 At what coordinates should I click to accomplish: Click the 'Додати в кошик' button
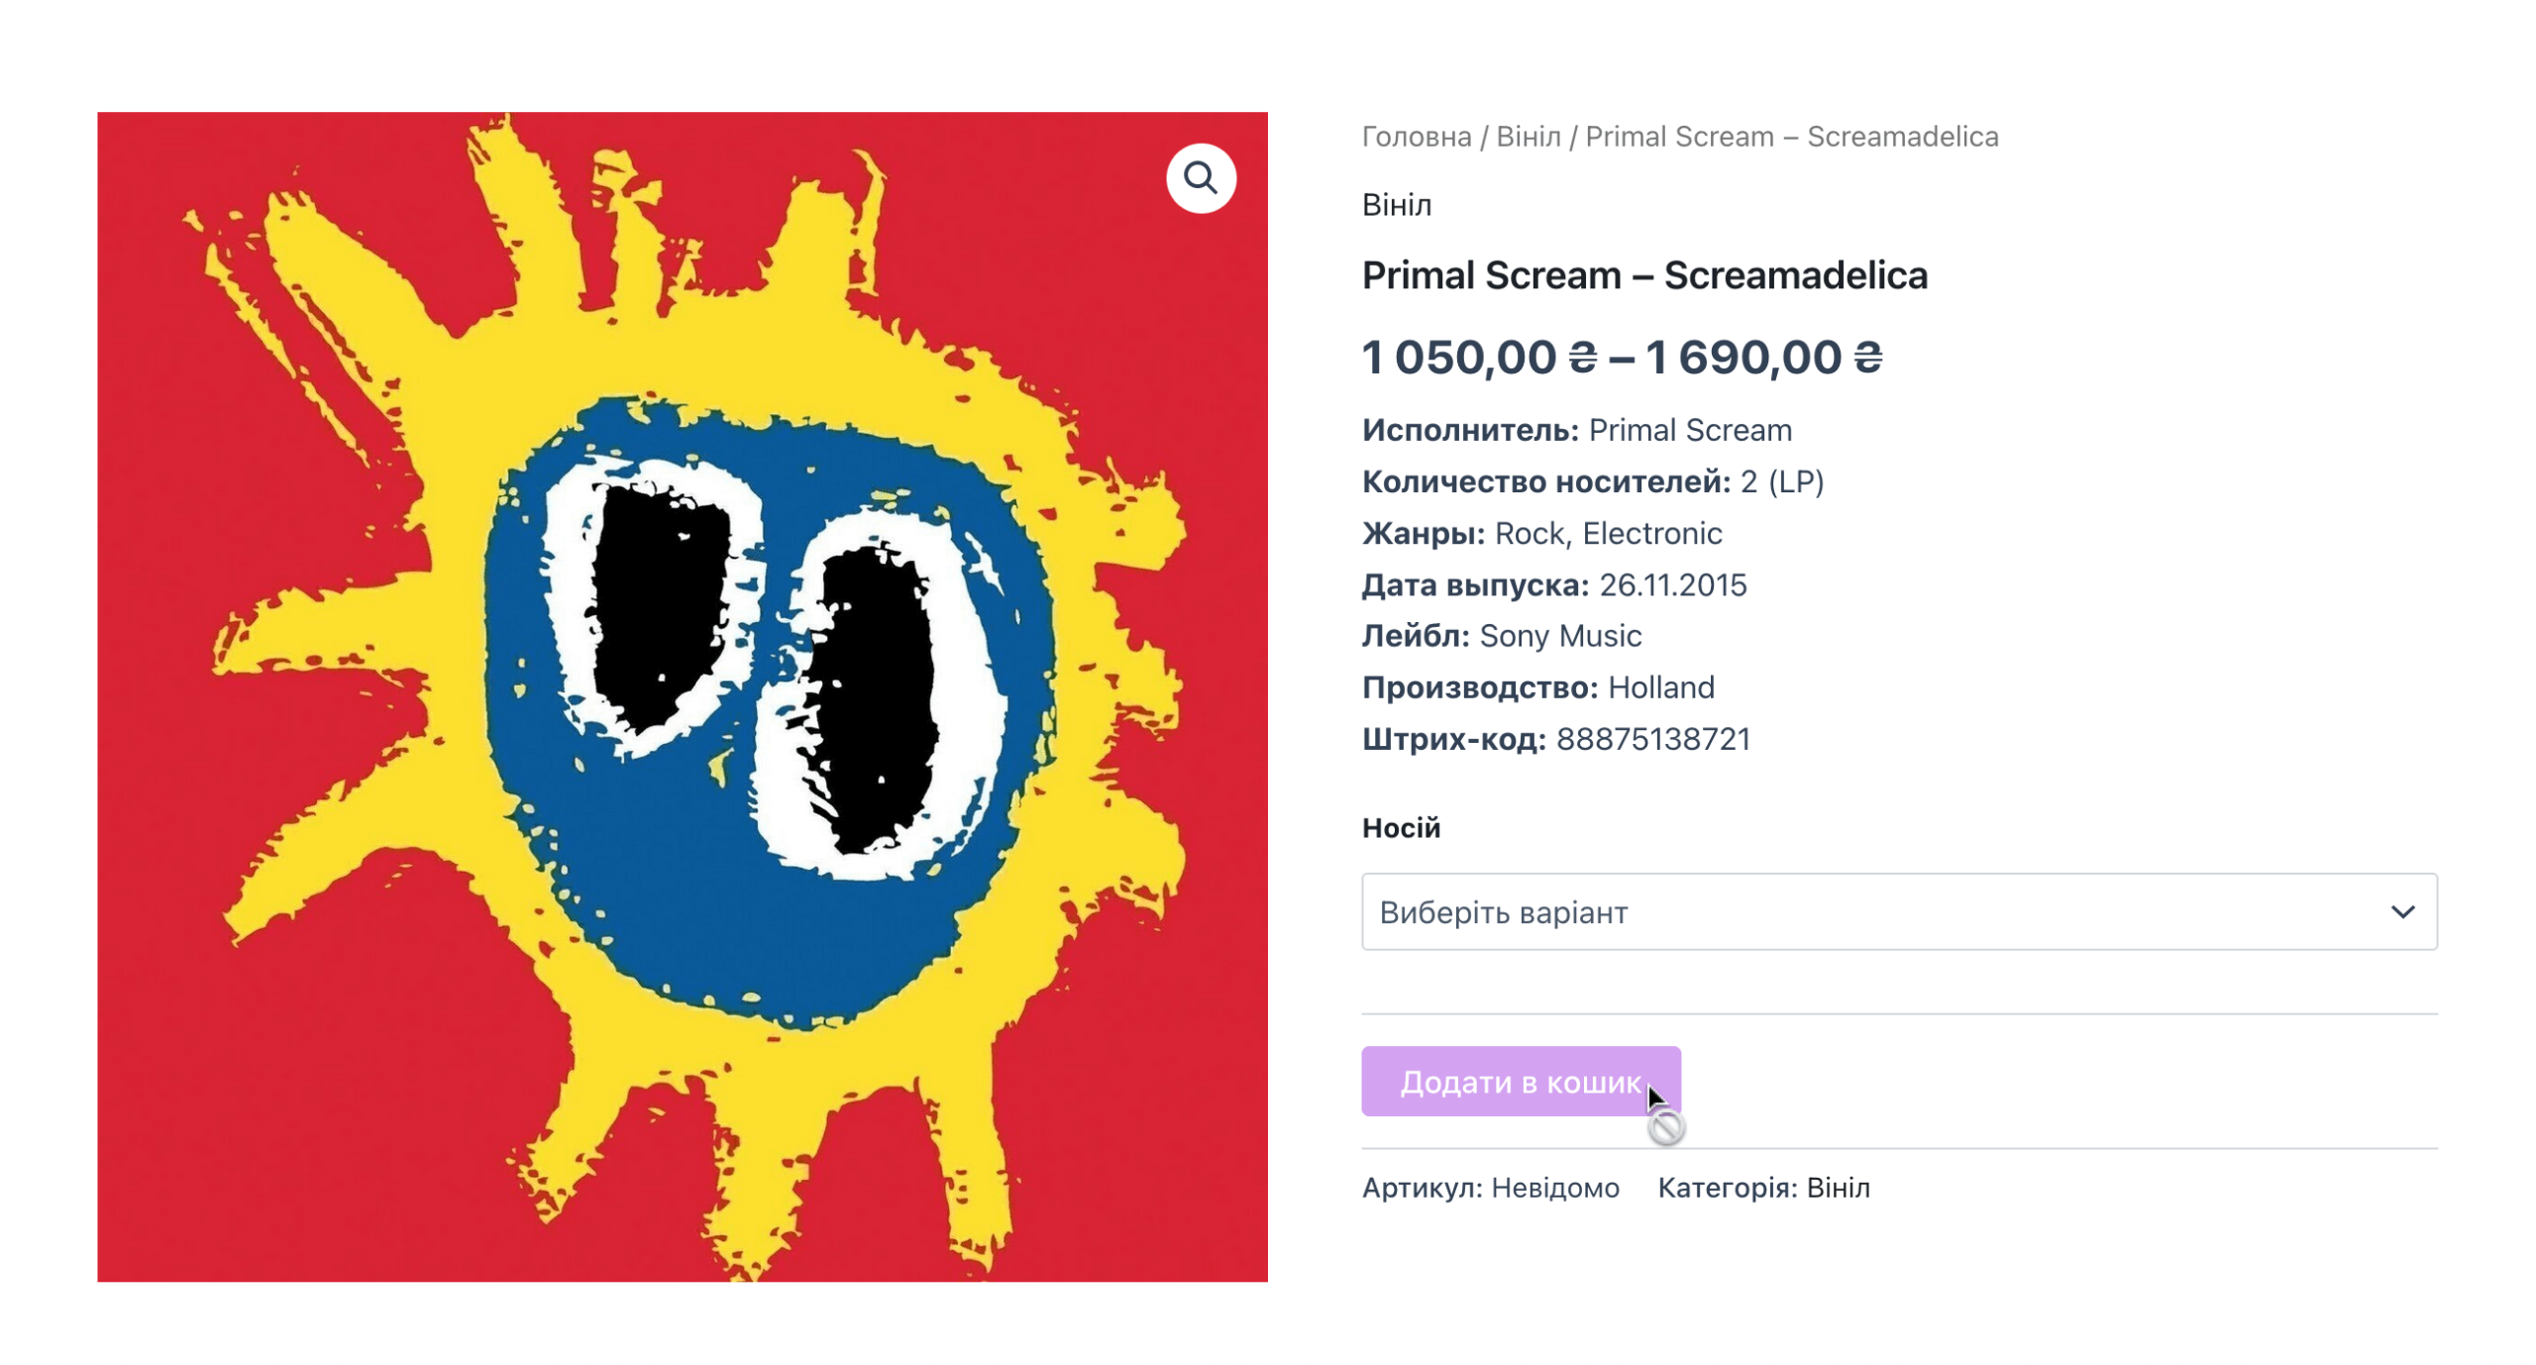[1521, 1081]
